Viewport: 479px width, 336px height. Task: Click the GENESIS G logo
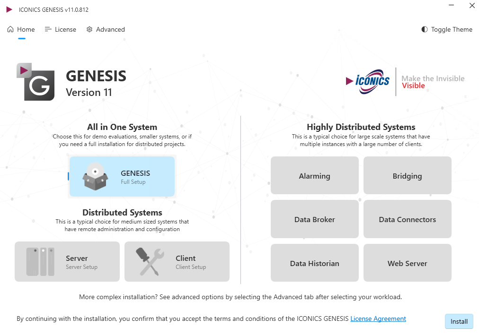tap(36, 82)
